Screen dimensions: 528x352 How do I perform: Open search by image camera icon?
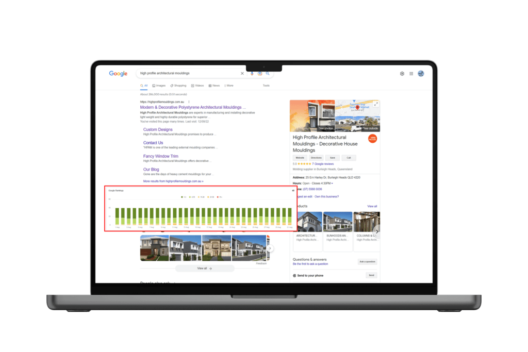coord(260,73)
